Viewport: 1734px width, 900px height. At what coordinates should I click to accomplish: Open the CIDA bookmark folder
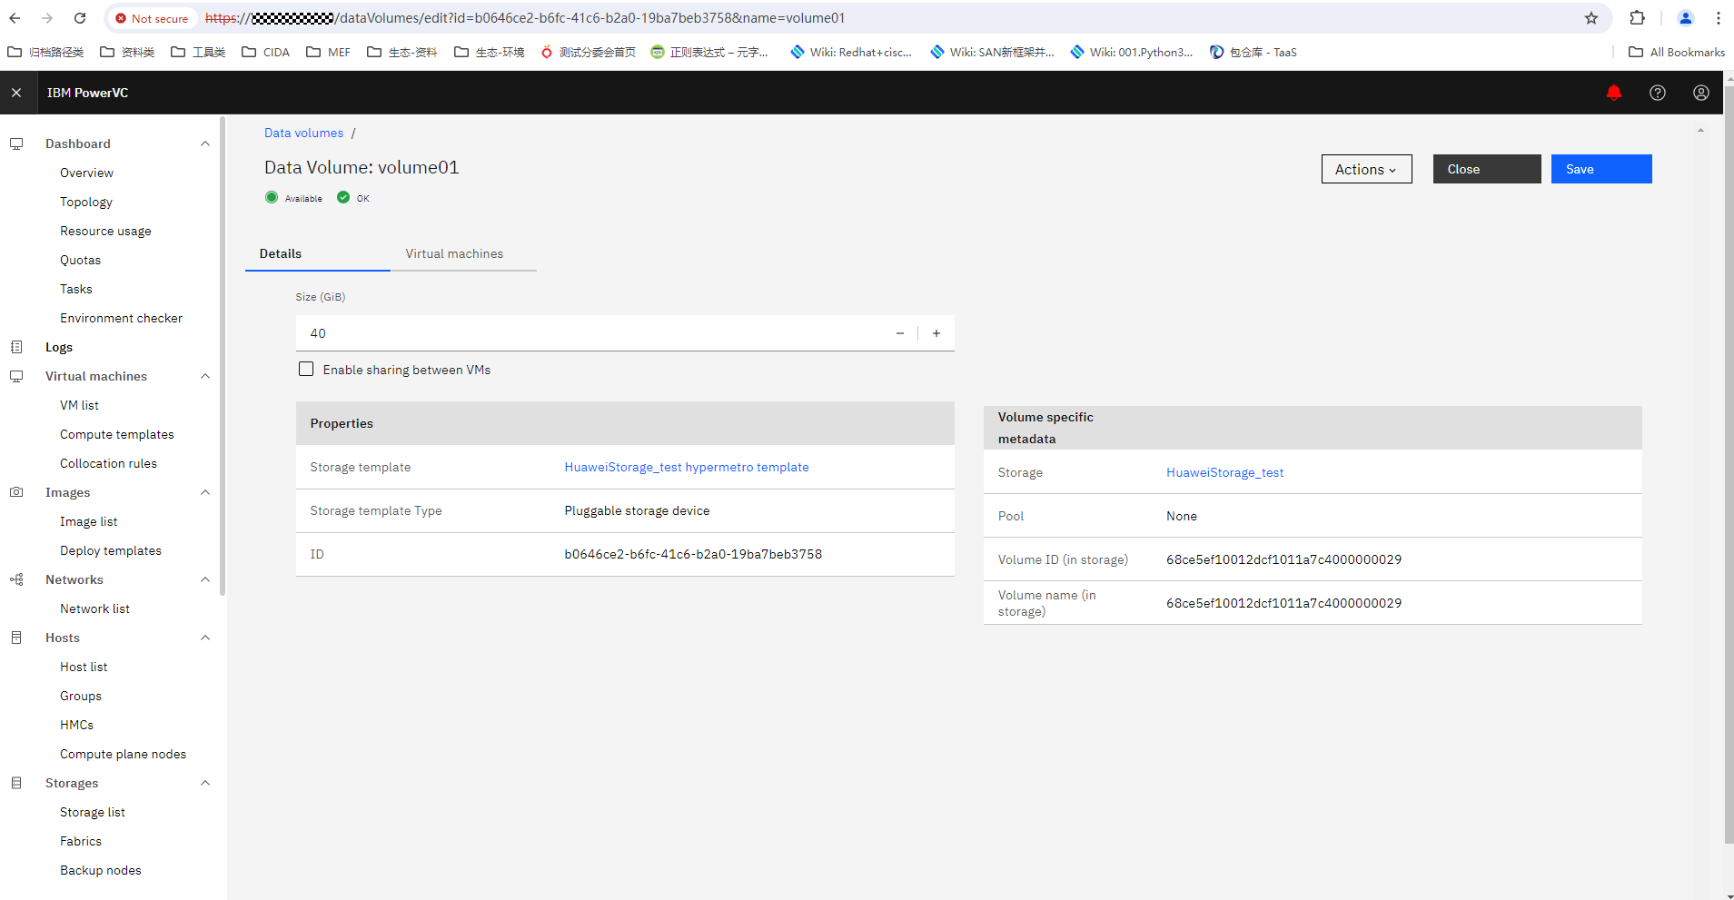[x=266, y=53]
